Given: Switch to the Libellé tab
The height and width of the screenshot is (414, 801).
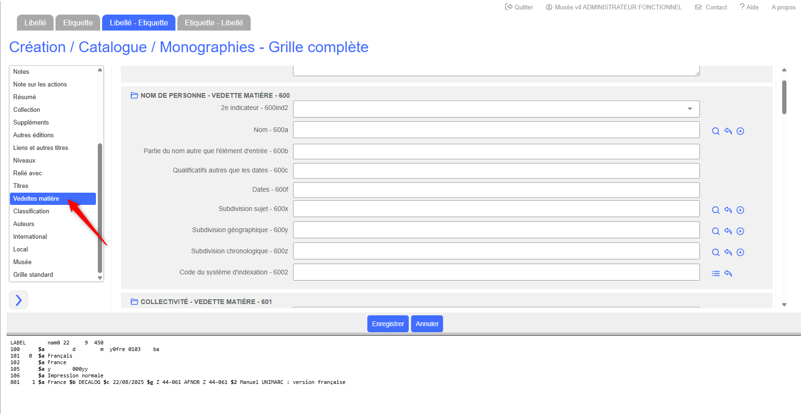Looking at the screenshot, I should point(35,23).
